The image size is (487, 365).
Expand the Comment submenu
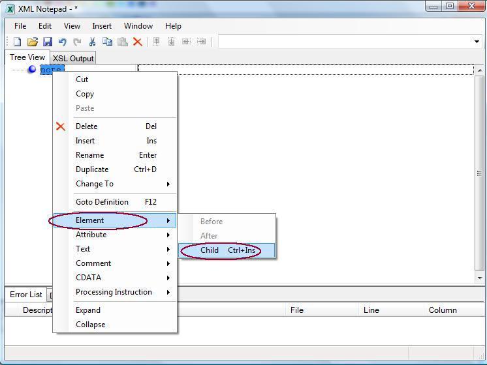click(115, 263)
